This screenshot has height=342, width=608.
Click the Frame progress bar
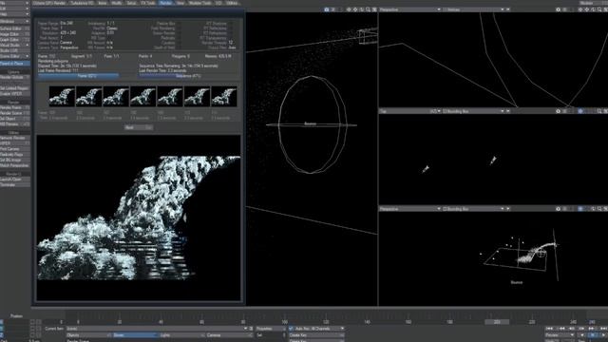(x=87, y=76)
